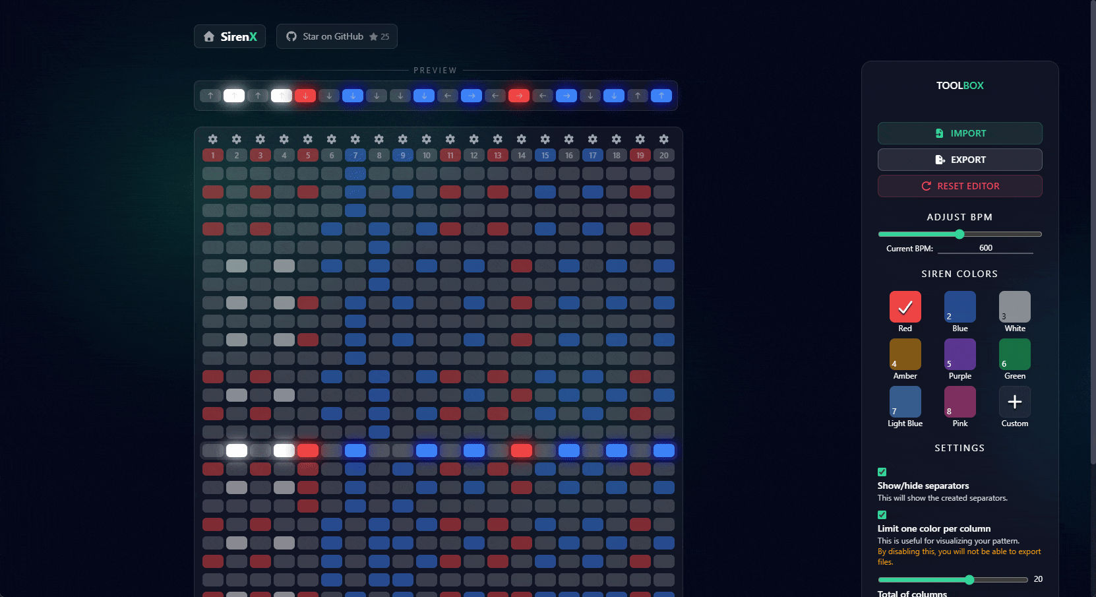
Task: Click the Current BPM input field
Action: pos(985,248)
